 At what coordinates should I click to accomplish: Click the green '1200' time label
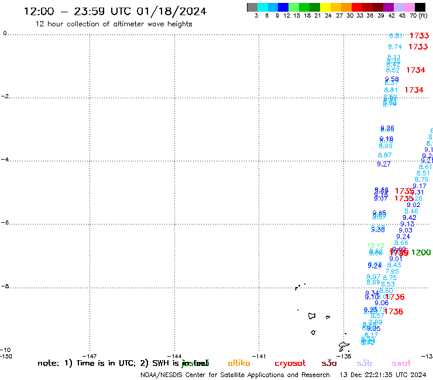[x=421, y=252]
